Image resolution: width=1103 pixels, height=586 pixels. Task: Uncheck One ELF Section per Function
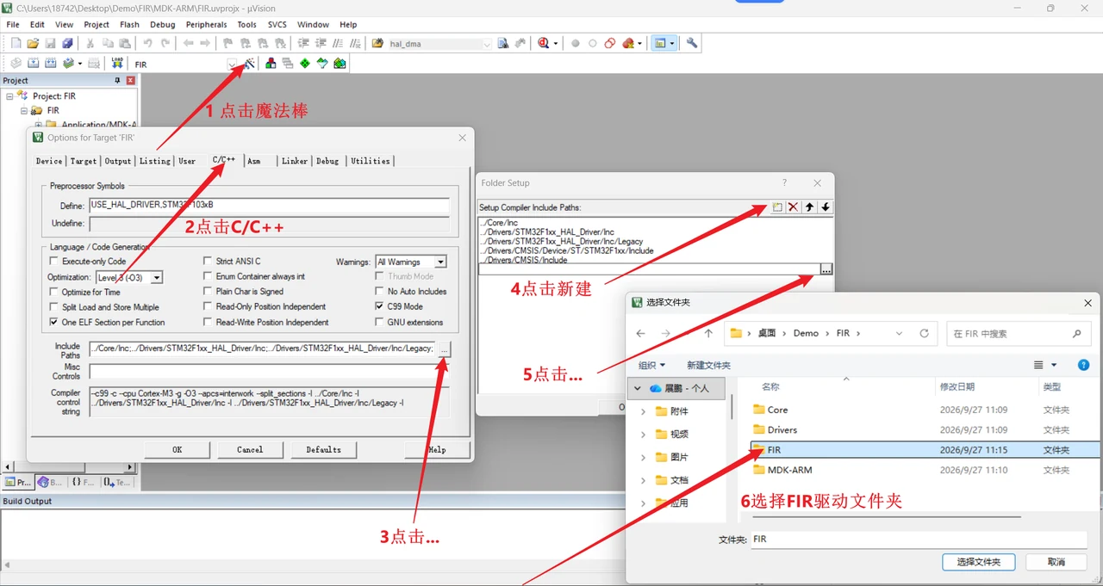point(54,322)
